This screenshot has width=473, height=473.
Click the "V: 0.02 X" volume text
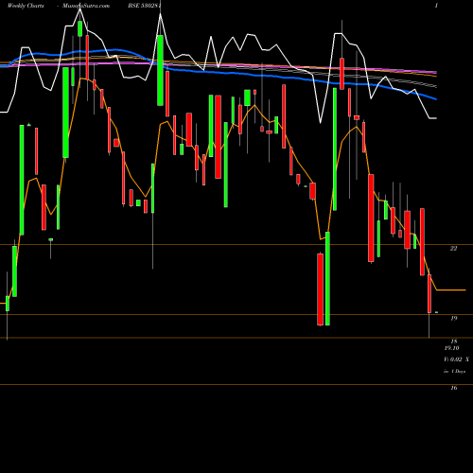(456, 359)
